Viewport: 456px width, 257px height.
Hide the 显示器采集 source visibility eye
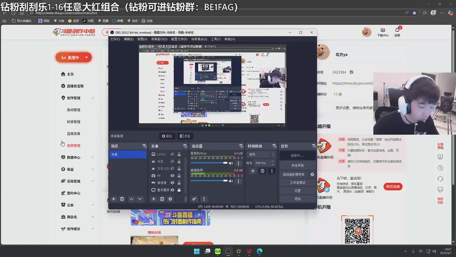[172, 190]
